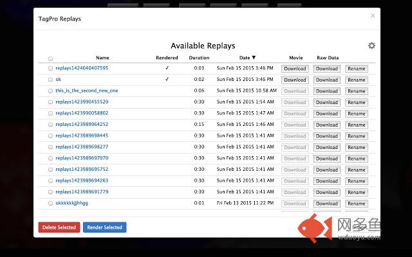Tick checkbox for this_is_the_second_new_one
Viewport: 412px width, 257px height.
(x=51, y=91)
